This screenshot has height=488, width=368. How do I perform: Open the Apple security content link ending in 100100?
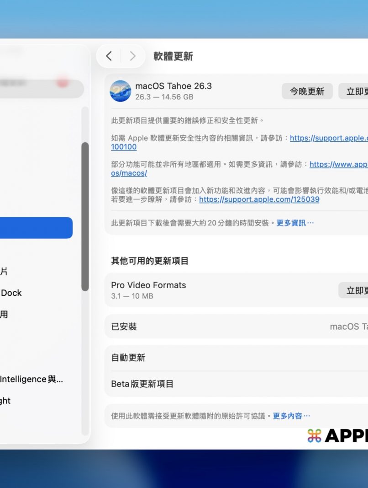124,147
